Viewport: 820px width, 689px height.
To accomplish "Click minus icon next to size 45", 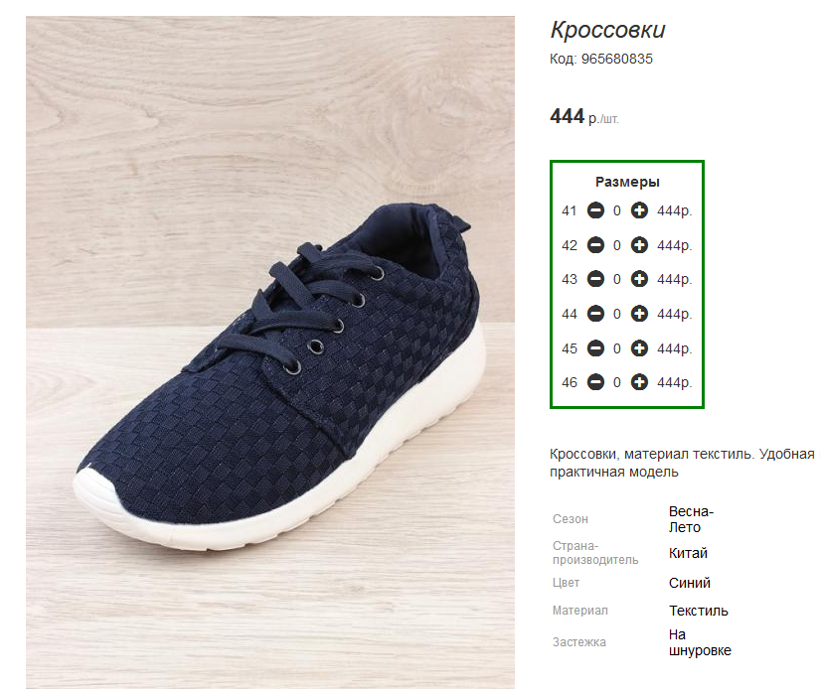I will [x=595, y=348].
